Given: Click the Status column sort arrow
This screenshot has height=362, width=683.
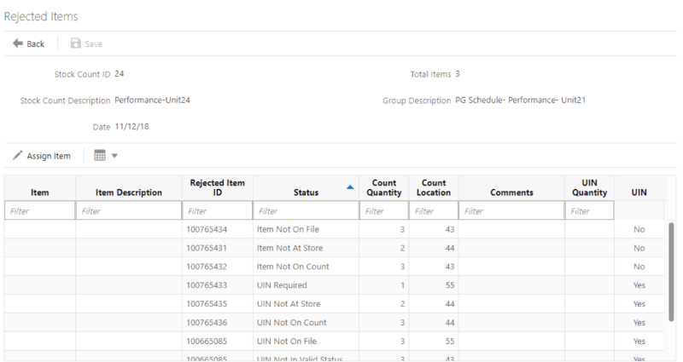Looking at the screenshot, I should pyautogui.click(x=350, y=187).
